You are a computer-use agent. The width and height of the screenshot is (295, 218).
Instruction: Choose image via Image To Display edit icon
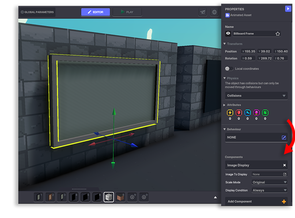pyautogui.click(x=285, y=174)
